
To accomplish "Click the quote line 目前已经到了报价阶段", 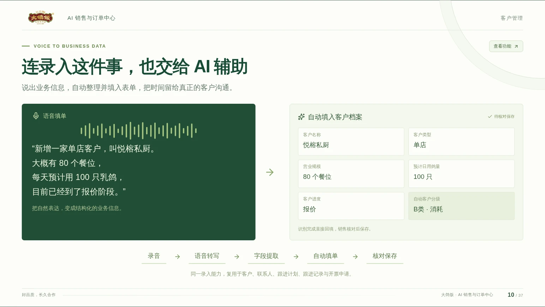I will [79, 192].
